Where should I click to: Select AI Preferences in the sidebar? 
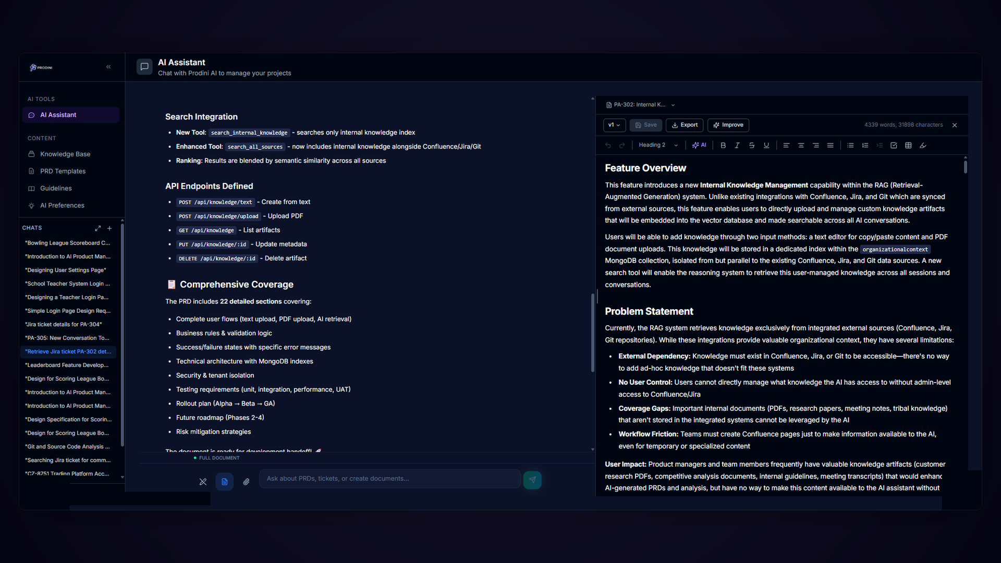62,205
